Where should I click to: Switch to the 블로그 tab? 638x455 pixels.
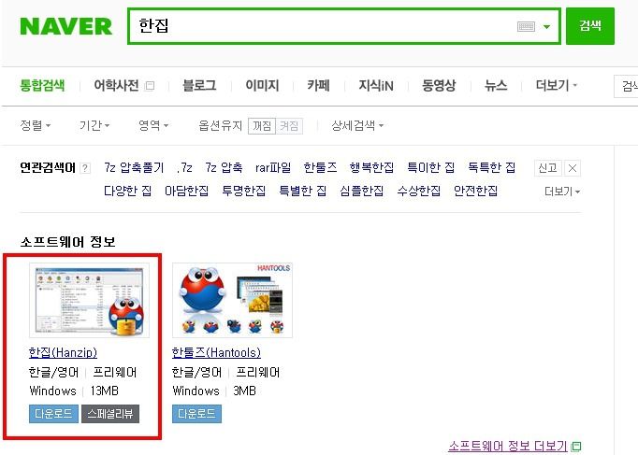[x=199, y=85]
